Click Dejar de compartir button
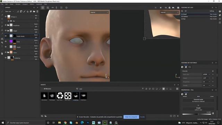Viewport: 222px width, 125px height. point(131,117)
